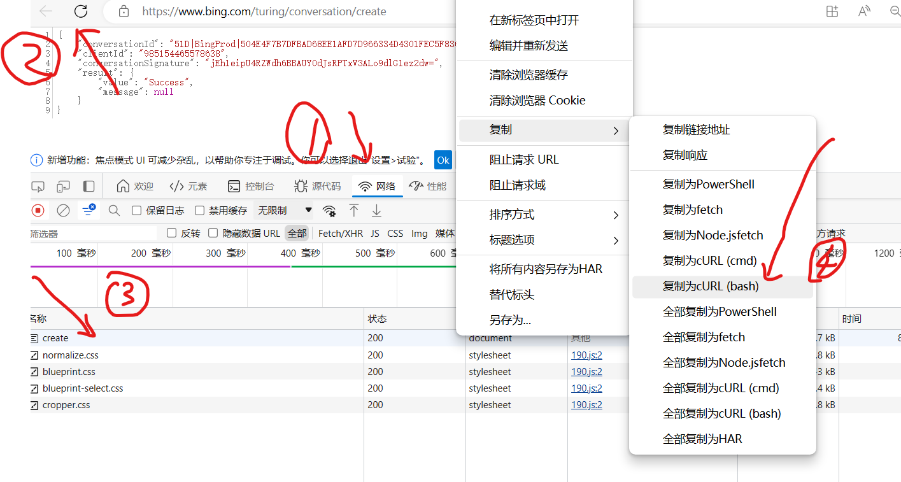Click the import HAR up-arrow icon

(354, 210)
